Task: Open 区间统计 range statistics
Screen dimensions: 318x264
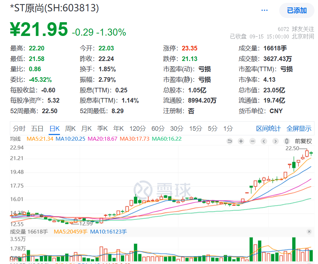Action: coord(268,129)
